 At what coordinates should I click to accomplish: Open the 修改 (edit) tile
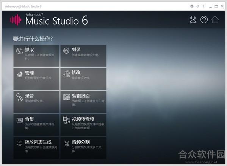pyautogui.click(x=83, y=79)
